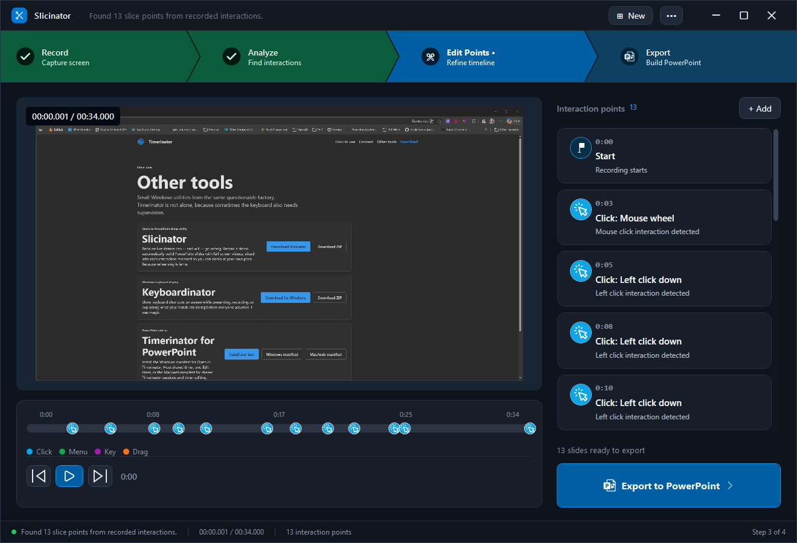Add a new interaction point
The image size is (797, 543).
coord(760,109)
